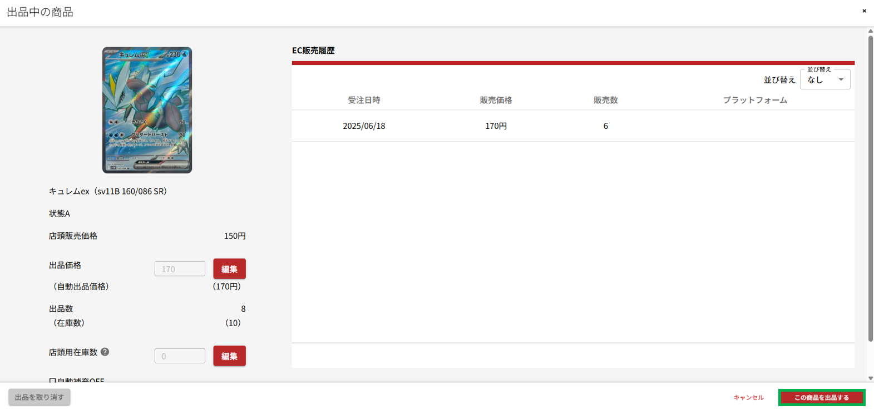Click the 店頭用在庫数 input field showing 0
This screenshot has height=410, width=874.
pyautogui.click(x=180, y=356)
